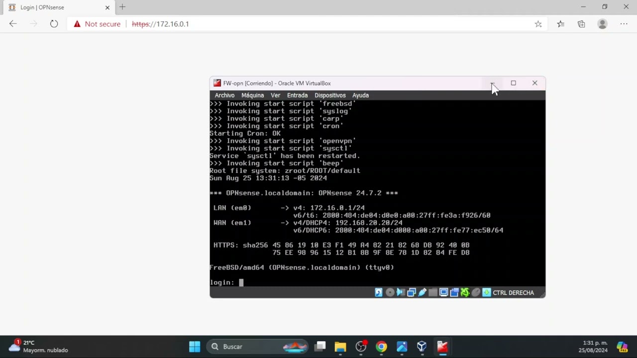Viewport: 637px width, 358px height.
Task: Click the browser profile avatar
Action: tap(602, 24)
